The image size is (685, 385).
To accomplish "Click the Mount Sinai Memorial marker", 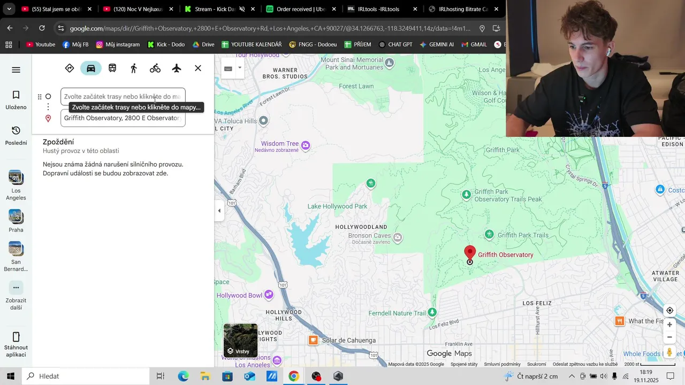I will (390, 63).
